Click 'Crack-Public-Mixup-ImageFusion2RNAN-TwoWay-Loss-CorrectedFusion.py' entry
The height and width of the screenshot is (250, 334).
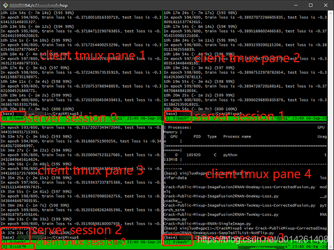click(239, 206)
